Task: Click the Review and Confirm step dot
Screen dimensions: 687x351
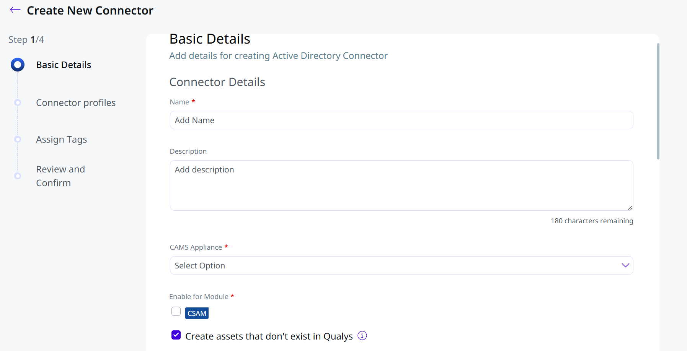Action: (x=18, y=176)
